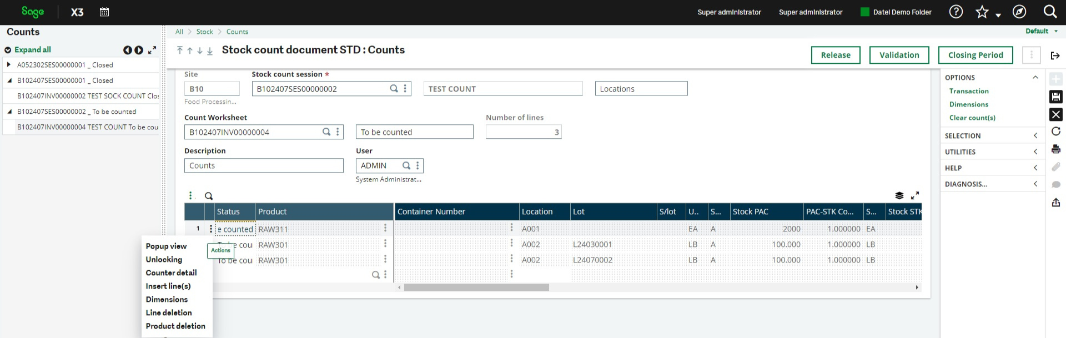The image size is (1066, 338).
Task: Click the All breadcrumb link
Action: click(x=179, y=32)
